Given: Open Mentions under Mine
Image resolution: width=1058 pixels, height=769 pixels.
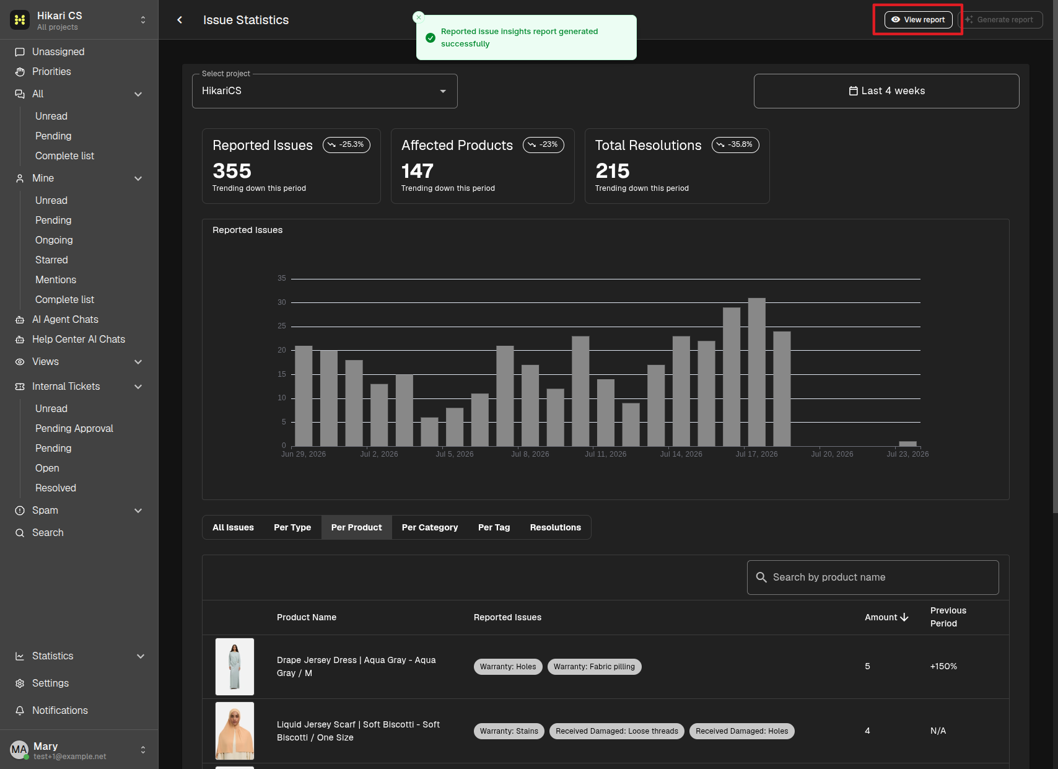Looking at the screenshot, I should [x=56, y=280].
